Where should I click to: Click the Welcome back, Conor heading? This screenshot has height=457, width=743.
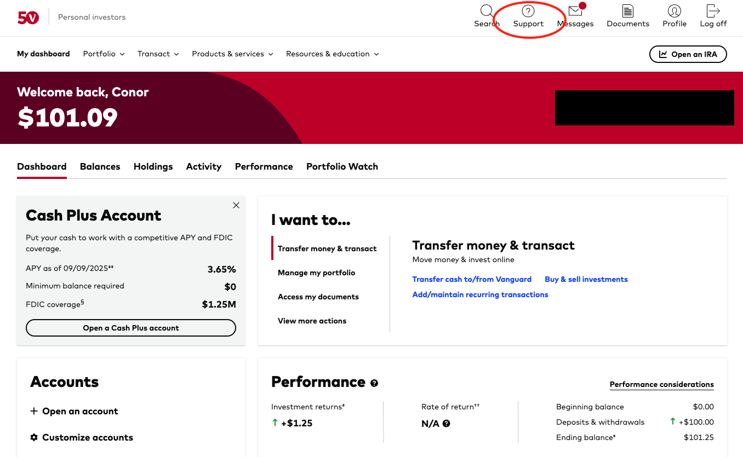(83, 92)
